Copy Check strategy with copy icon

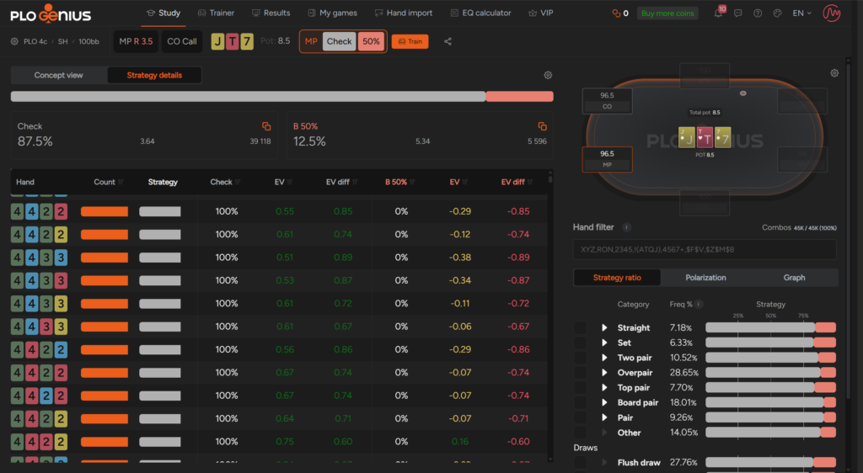[266, 126]
